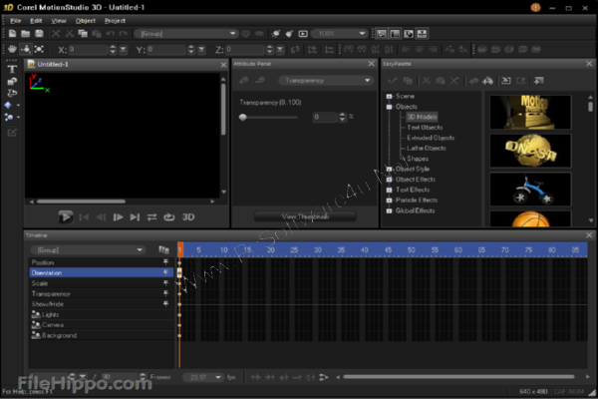598x399 pixels.
Task: Toggle the loop playback mode button
Action: pyautogui.click(x=169, y=216)
